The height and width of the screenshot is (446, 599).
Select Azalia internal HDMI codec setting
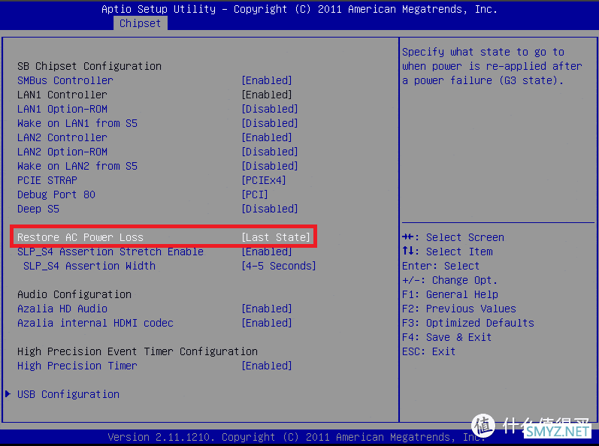95,323
